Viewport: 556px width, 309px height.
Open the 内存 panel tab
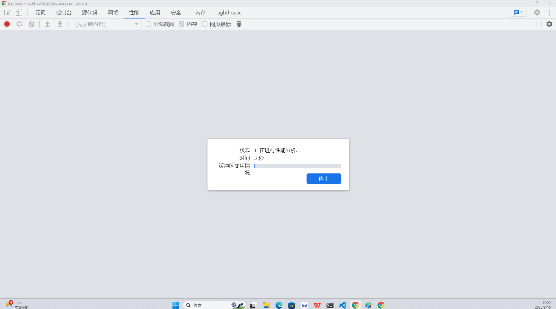tap(200, 12)
